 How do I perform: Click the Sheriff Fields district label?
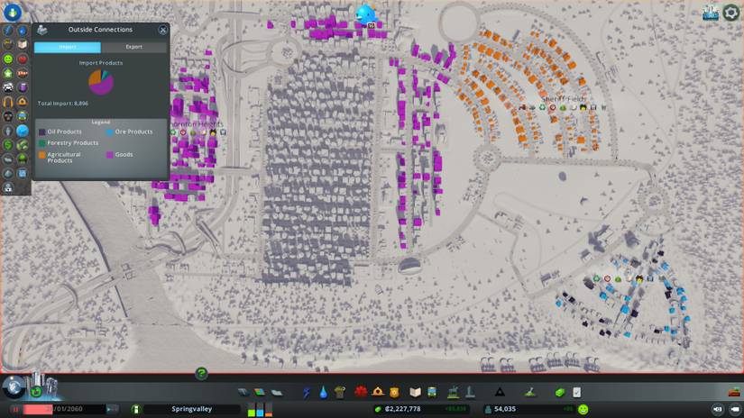coord(563,99)
